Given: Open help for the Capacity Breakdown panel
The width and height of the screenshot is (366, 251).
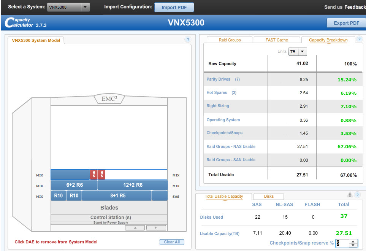Looking at the screenshot, I should 359,39.
